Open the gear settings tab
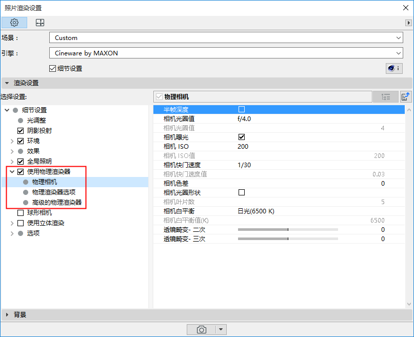414x337 pixels. (x=14, y=23)
